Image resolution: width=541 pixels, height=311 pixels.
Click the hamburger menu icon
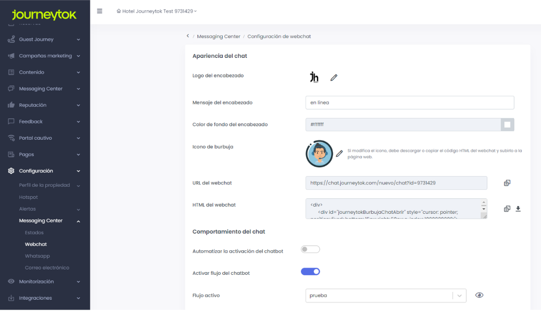click(100, 11)
